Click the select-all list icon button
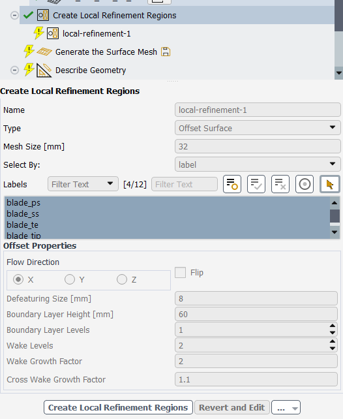 pyautogui.click(x=256, y=184)
